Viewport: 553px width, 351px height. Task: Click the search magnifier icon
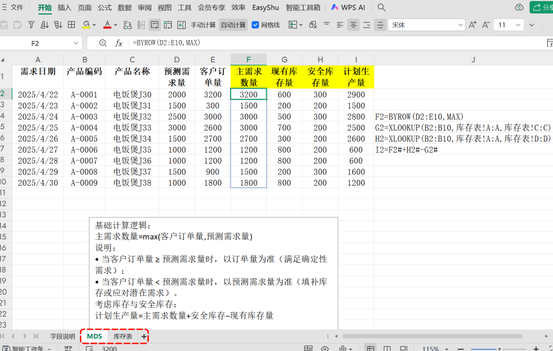[x=381, y=8]
